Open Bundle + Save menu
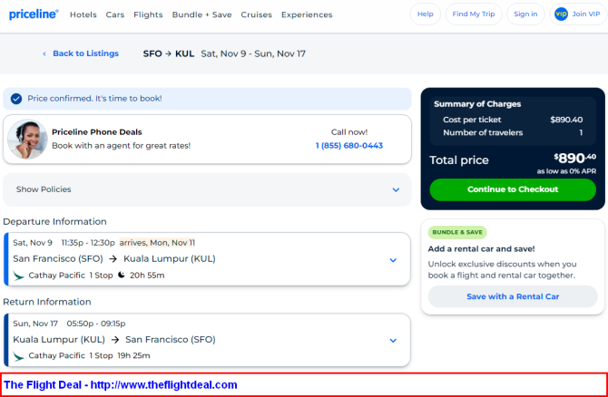608x397 pixels. click(202, 15)
